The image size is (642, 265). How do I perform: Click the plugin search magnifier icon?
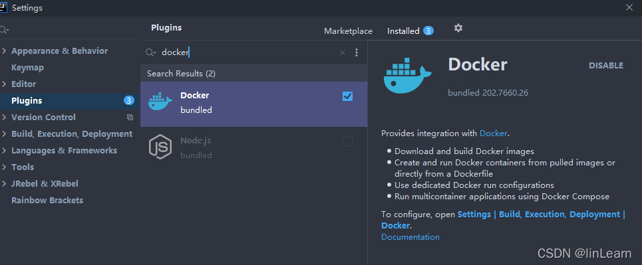150,52
